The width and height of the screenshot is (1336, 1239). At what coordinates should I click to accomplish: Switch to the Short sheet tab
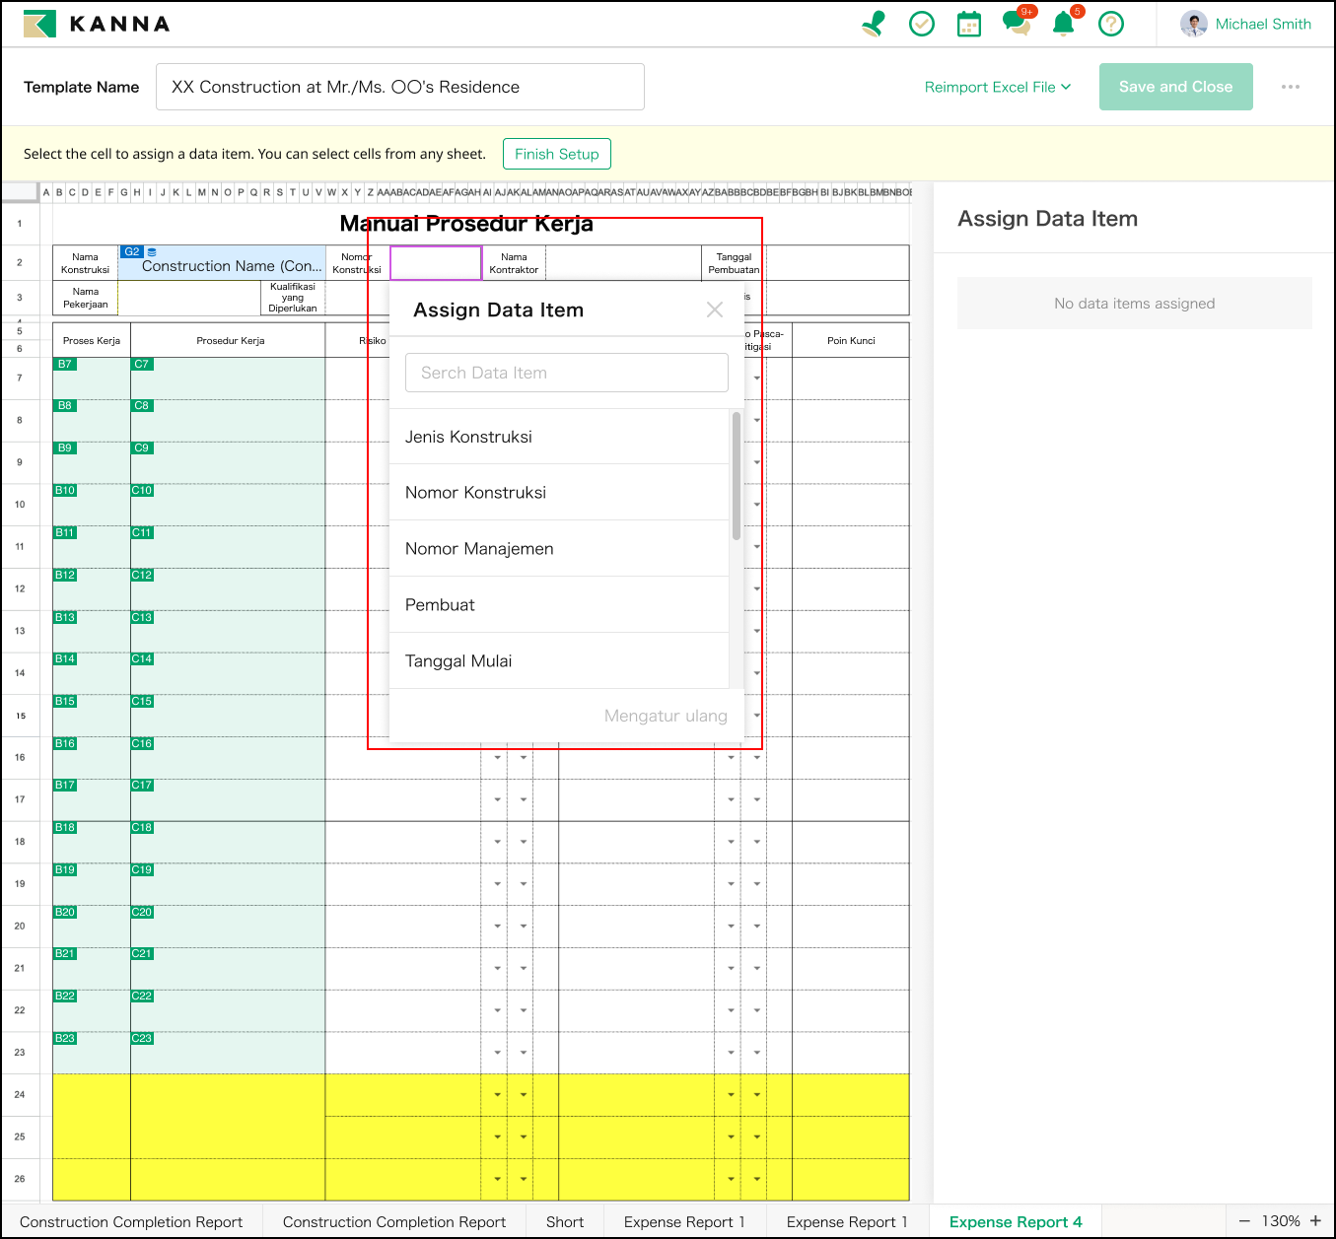click(565, 1222)
